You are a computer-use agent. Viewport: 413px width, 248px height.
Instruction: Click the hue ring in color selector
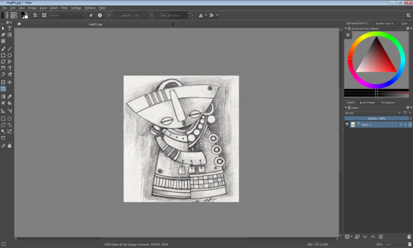(x=376, y=33)
